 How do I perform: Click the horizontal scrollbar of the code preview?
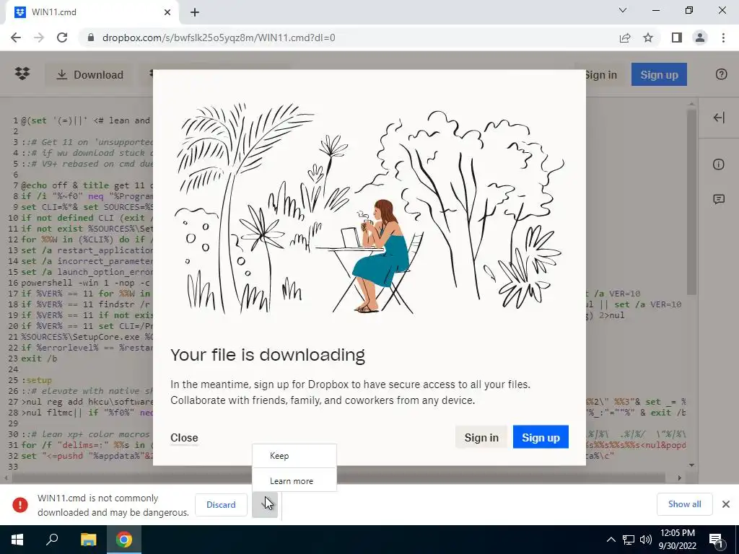[338, 478]
